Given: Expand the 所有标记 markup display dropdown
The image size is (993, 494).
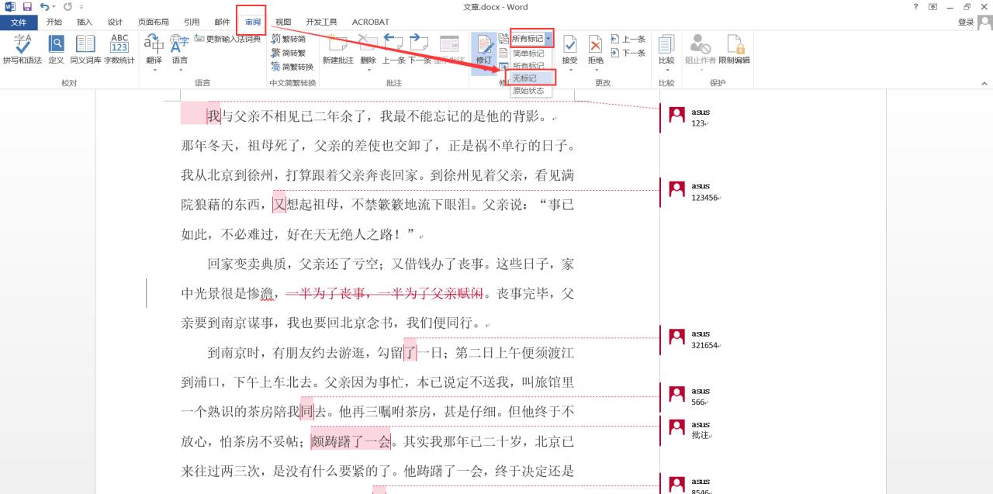Looking at the screenshot, I should point(548,38).
